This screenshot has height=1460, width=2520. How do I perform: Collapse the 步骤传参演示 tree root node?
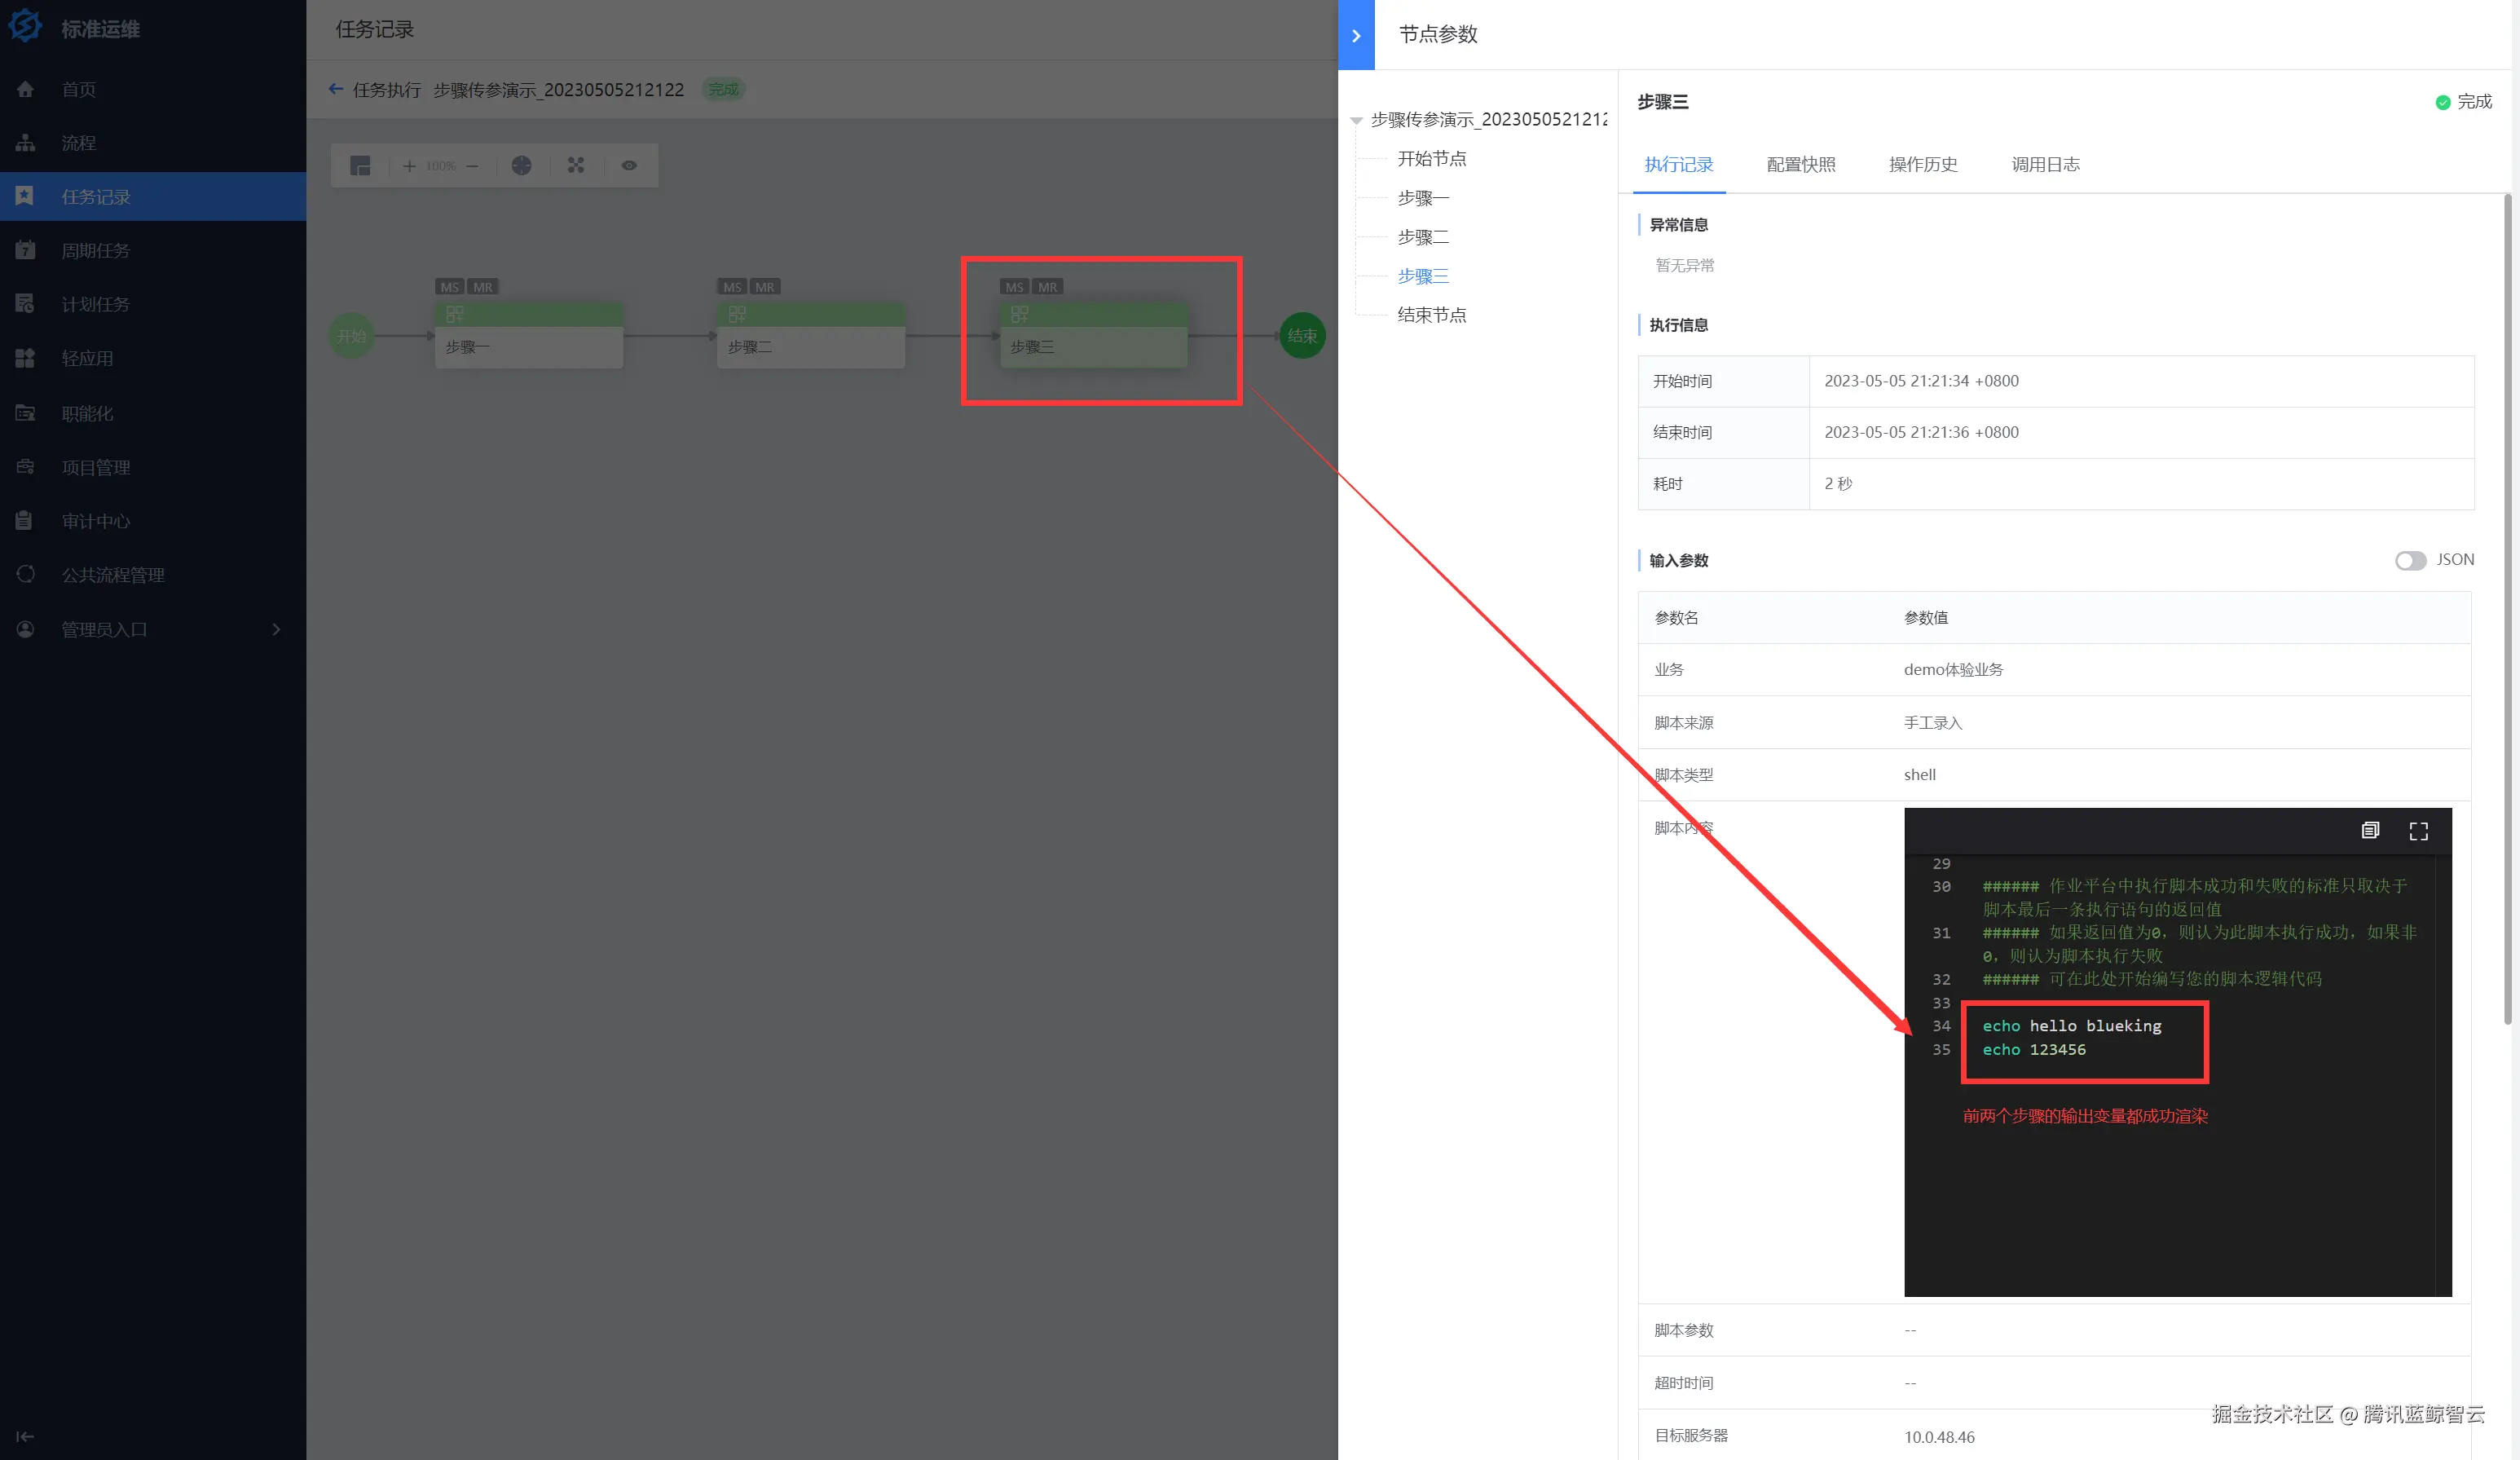click(x=1356, y=121)
